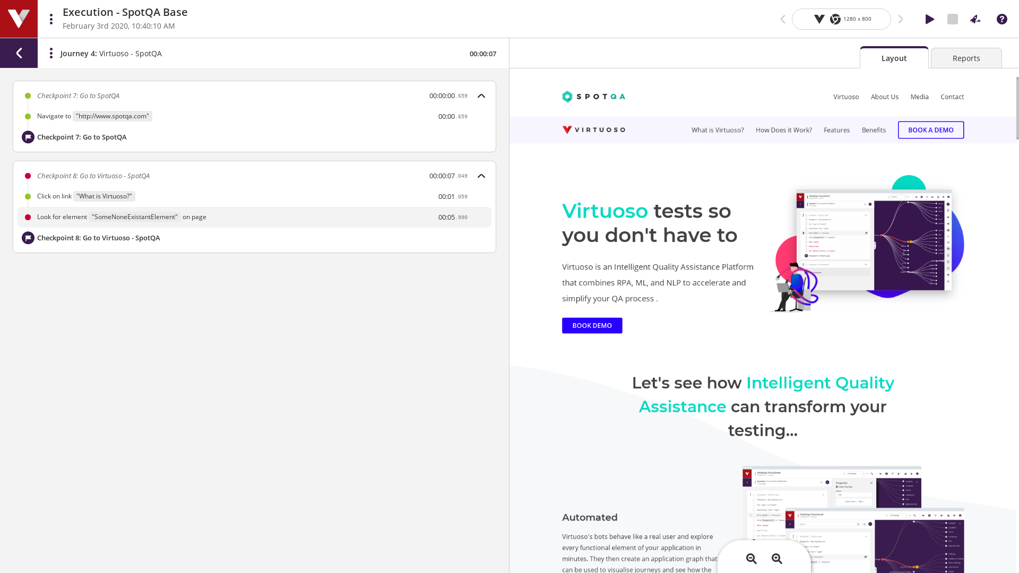This screenshot has width=1019, height=573.
Task: Click the Journey 4: Virtuoso - SpotQA title
Action: (x=111, y=54)
